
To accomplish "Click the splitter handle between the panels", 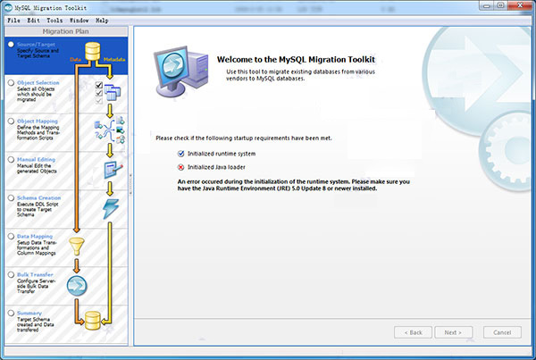I will tap(130, 184).
